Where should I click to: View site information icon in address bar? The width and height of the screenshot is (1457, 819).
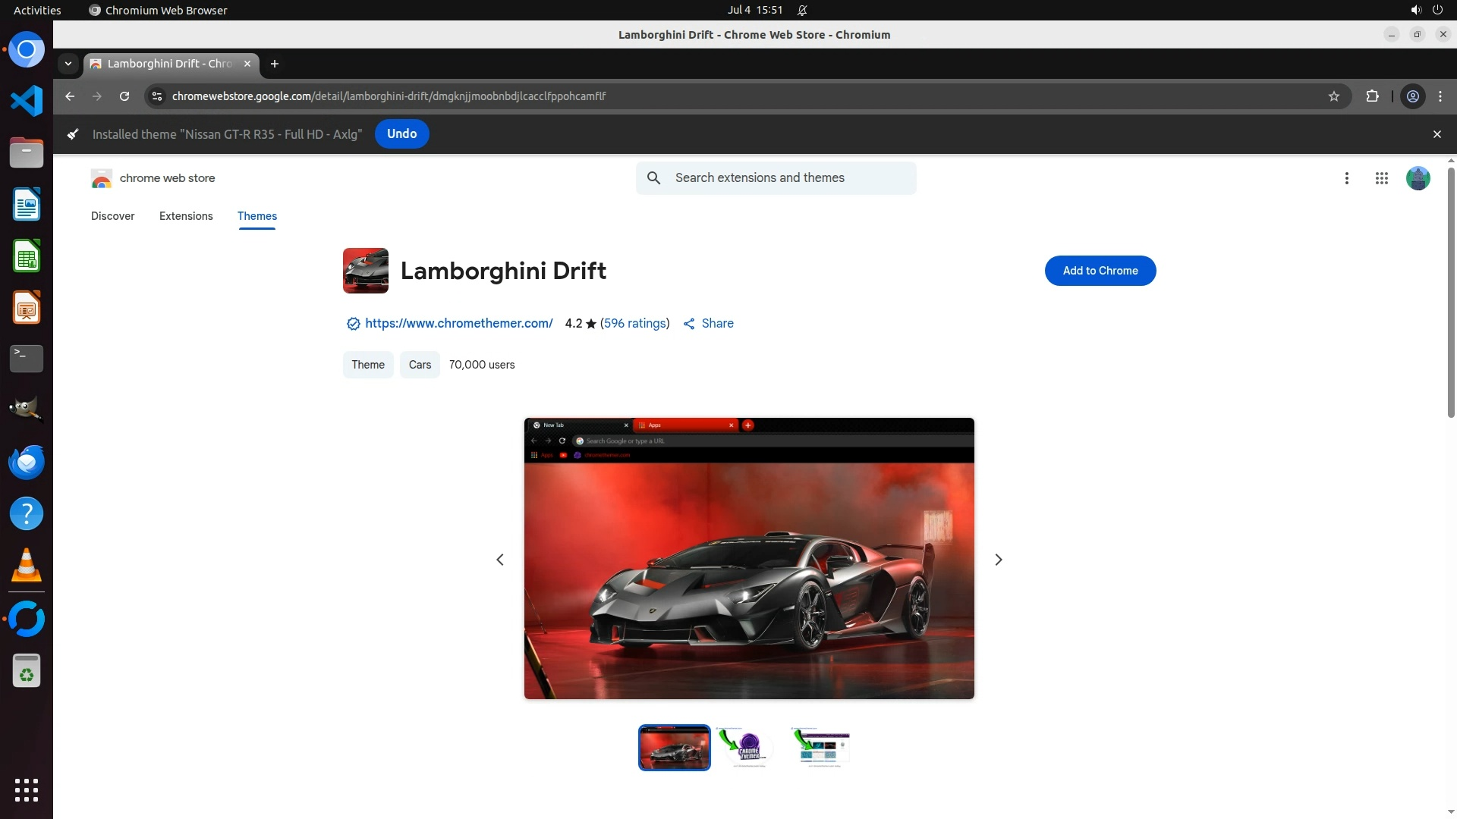pos(157,96)
